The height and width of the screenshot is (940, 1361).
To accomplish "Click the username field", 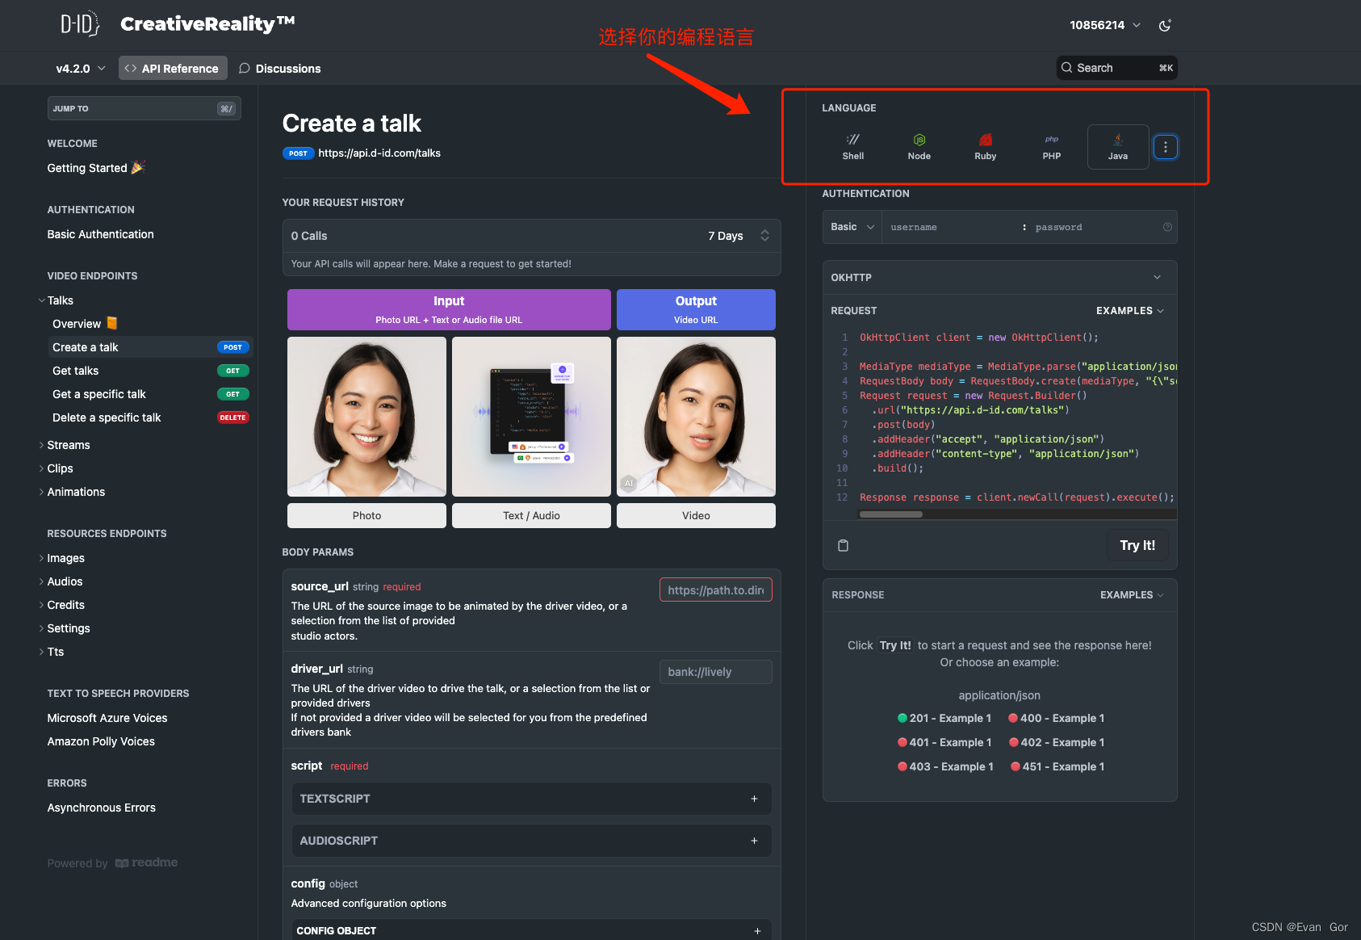I will point(951,227).
